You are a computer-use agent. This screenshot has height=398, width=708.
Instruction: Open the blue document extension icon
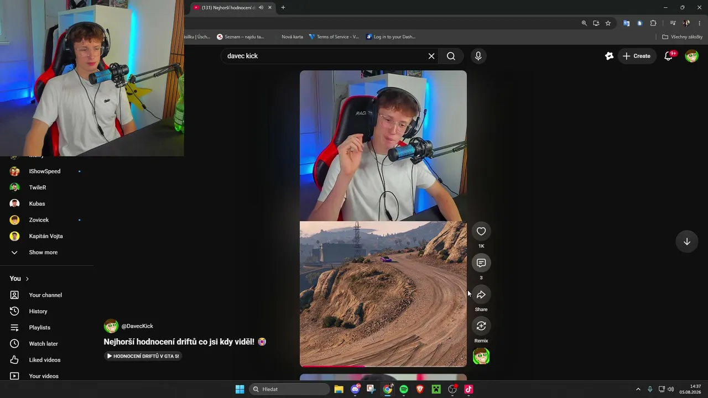(640, 23)
